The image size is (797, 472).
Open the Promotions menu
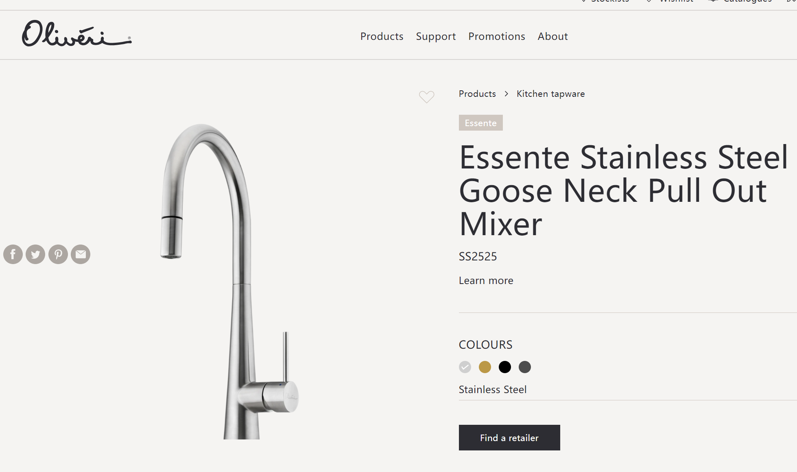(x=497, y=36)
